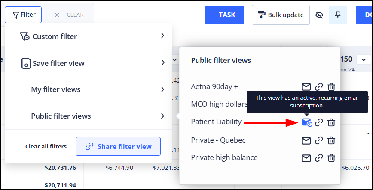Copy link for Private high balance view
Screen dimensions: 373x190
(318, 158)
